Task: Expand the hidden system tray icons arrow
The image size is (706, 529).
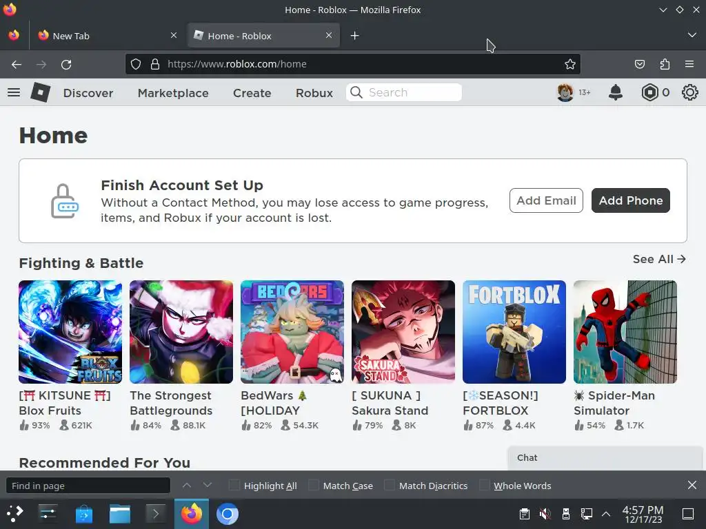Action: tap(606, 514)
